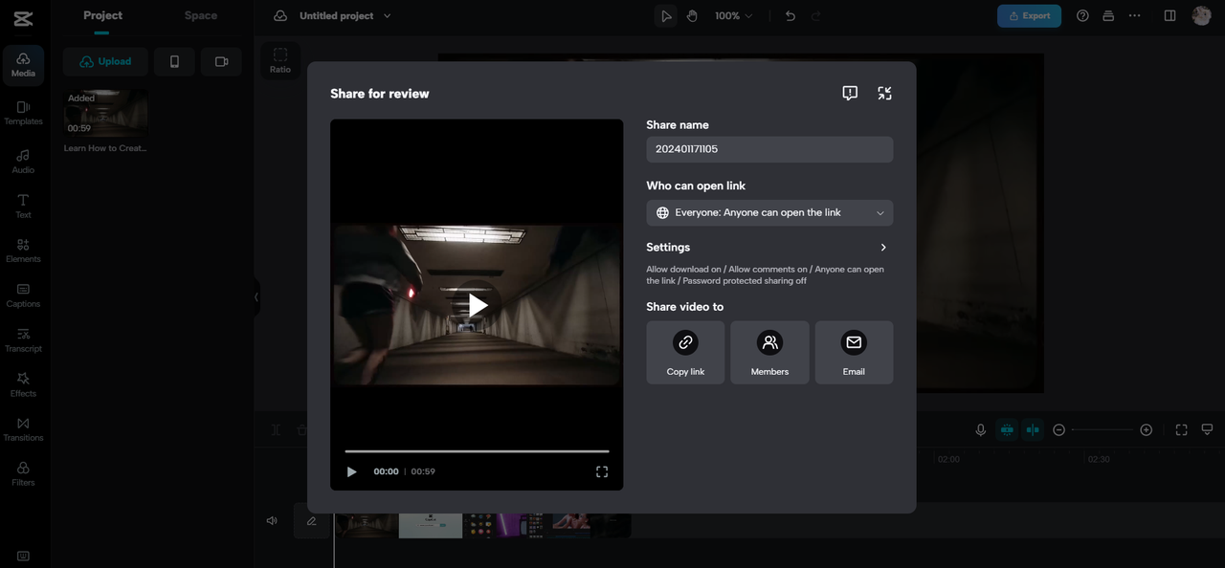
Task: Click the preview monitor icon in timeline bar
Action: tap(1207, 429)
